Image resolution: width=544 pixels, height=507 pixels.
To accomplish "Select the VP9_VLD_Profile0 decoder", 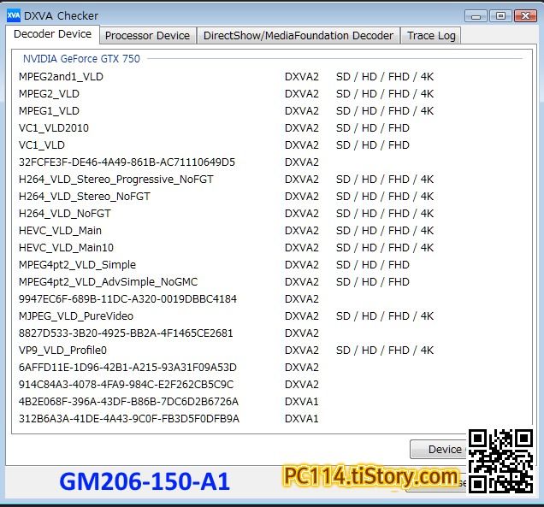I will click(226, 351).
